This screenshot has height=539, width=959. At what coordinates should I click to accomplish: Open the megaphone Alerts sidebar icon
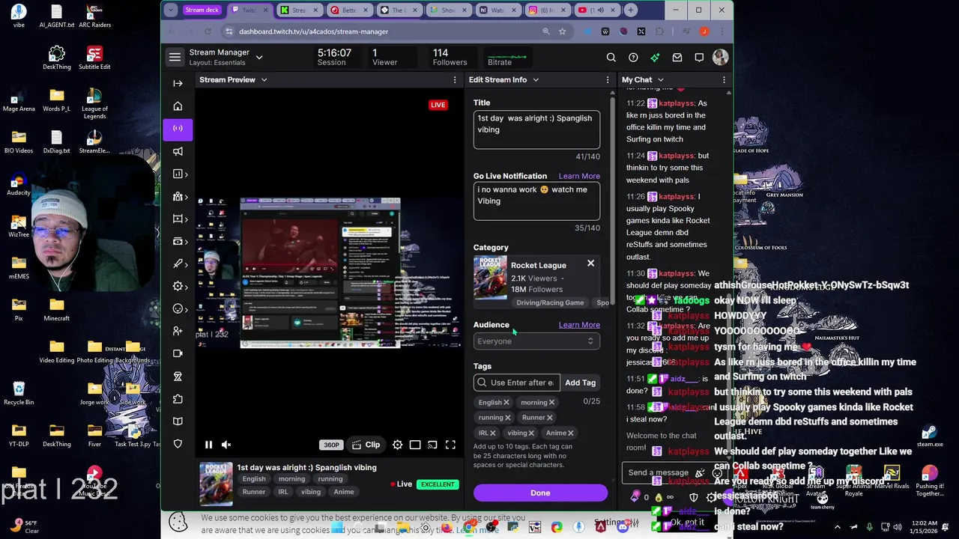tap(178, 151)
